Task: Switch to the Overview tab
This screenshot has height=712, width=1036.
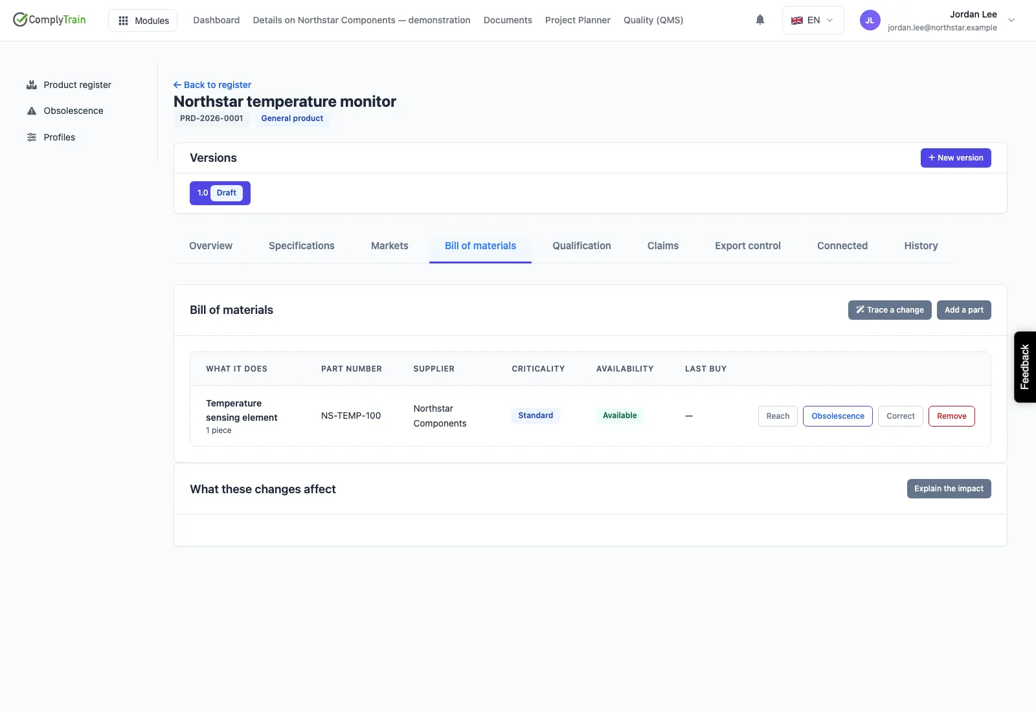Action: 210,246
